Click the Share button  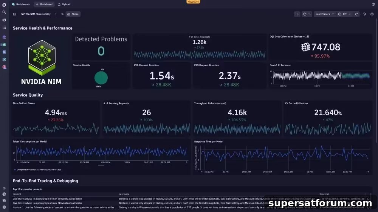(73, 14)
